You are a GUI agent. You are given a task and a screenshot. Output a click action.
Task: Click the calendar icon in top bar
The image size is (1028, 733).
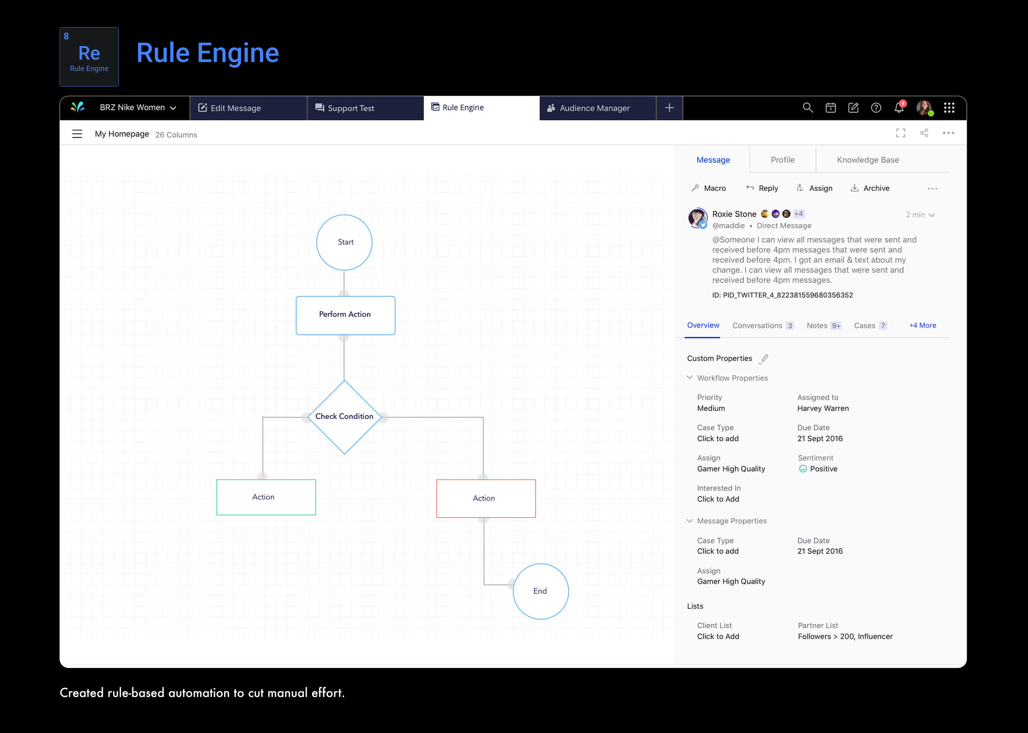(830, 108)
